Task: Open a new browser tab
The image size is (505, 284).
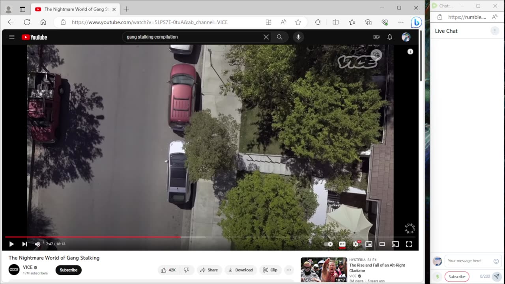Action: (x=126, y=9)
